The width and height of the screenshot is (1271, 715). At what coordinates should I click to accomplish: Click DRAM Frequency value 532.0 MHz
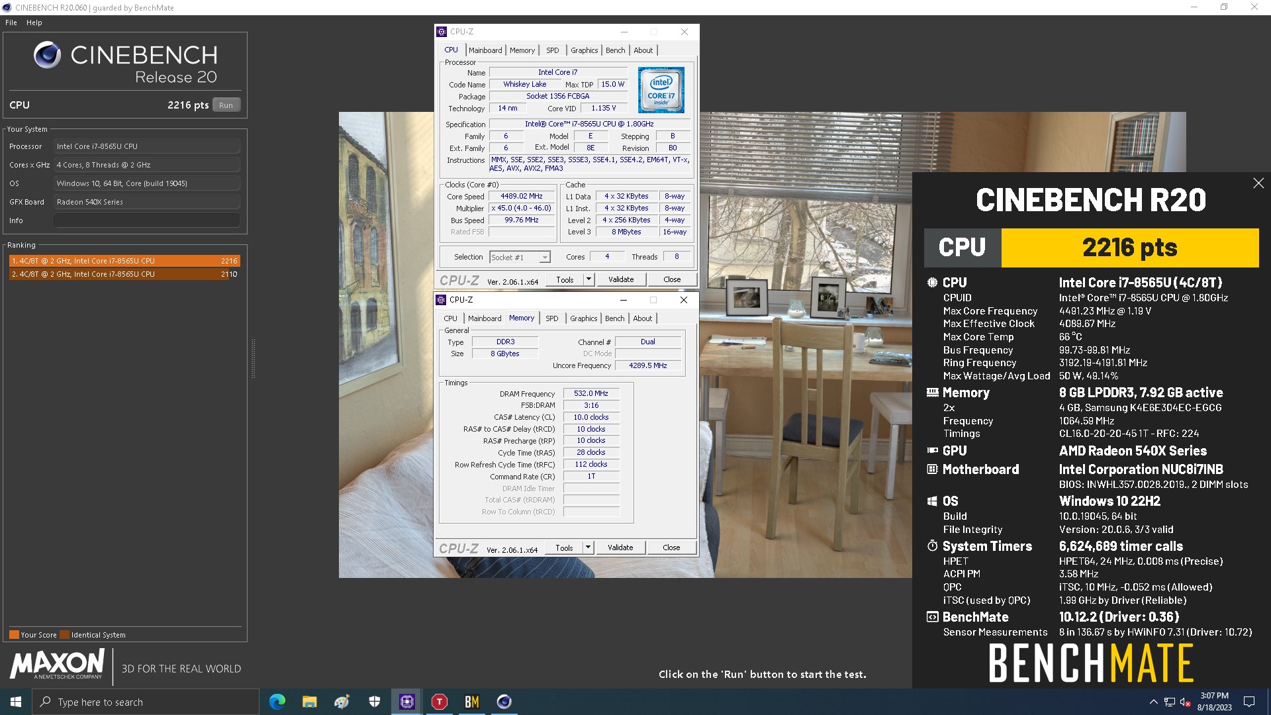point(591,394)
